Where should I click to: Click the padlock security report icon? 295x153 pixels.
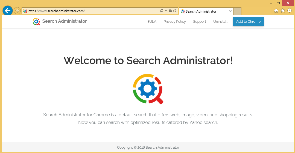[x=170, y=11]
